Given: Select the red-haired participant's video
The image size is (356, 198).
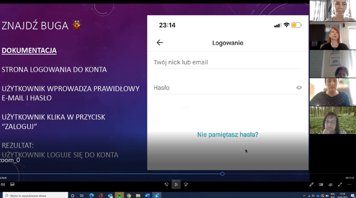Looking at the screenshot, I should (x=333, y=36).
